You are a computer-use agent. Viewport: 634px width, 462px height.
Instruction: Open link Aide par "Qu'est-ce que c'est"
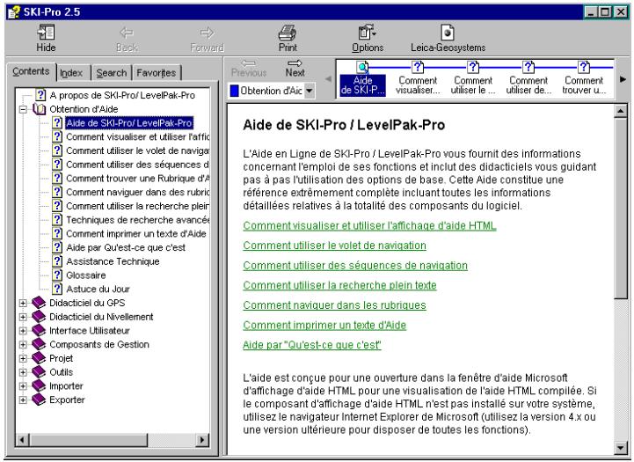pyautogui.click(x=312, y=345)
